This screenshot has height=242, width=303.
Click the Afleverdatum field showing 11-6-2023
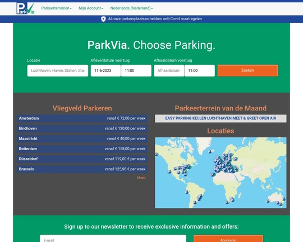coord(105,71)
